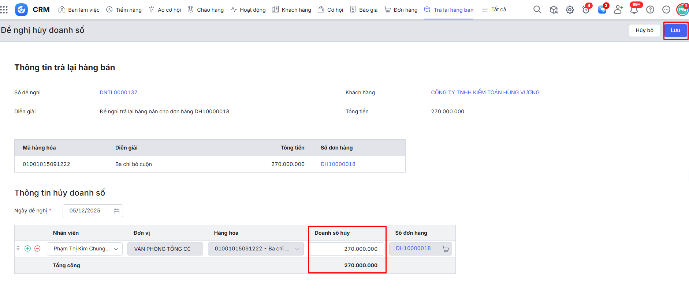Open the Báo giá tab

pos(364,10)
